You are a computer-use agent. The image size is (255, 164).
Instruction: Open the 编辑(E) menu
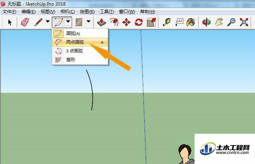[x=28, y=12]
